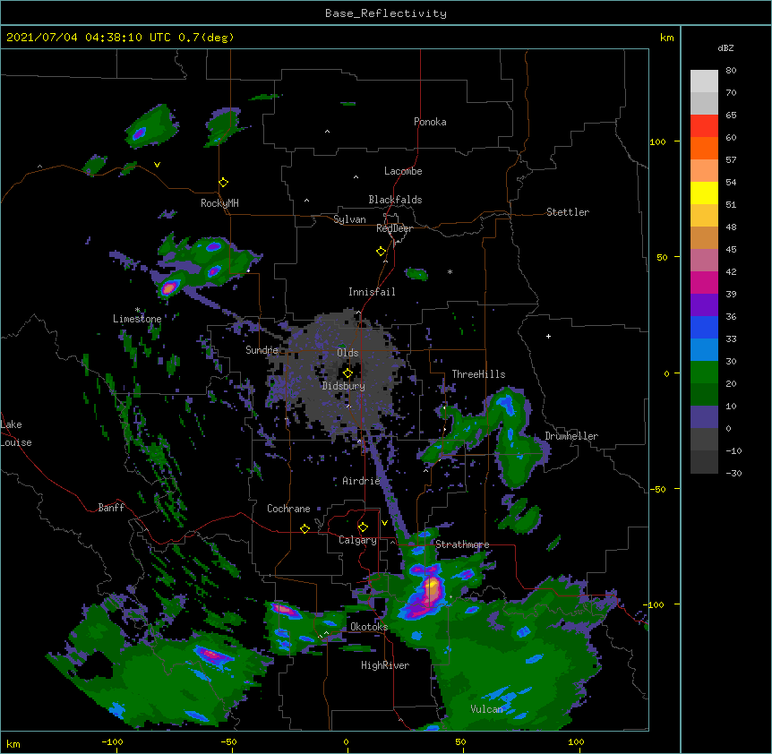This screenshot has width=772, height=754.
Task: Click the Lacombe city label
Action: (403, 171)
